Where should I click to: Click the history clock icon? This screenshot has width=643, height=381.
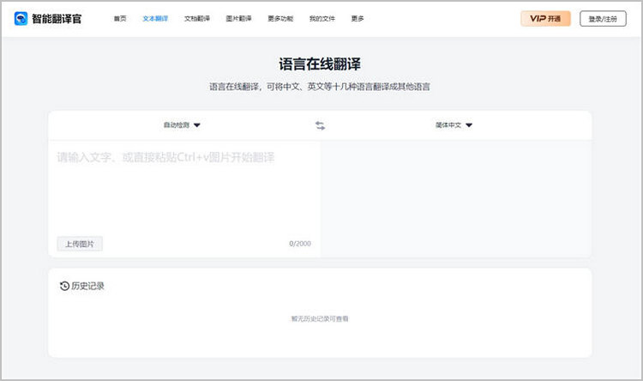pos(64,286)
